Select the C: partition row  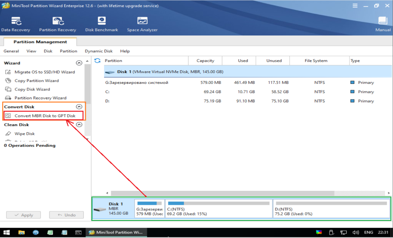pyautogui.click(x=248, y=92)
